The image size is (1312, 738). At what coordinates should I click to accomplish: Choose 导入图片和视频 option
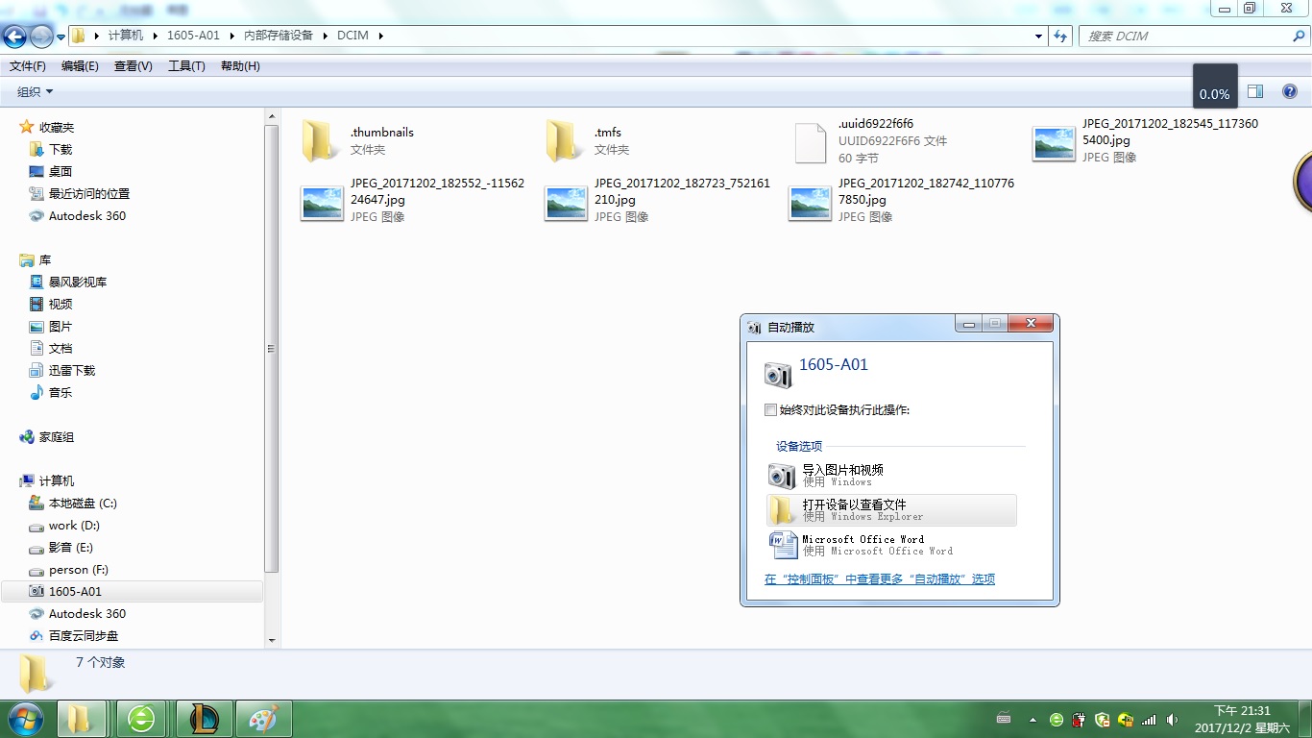(x=842, y=475)
